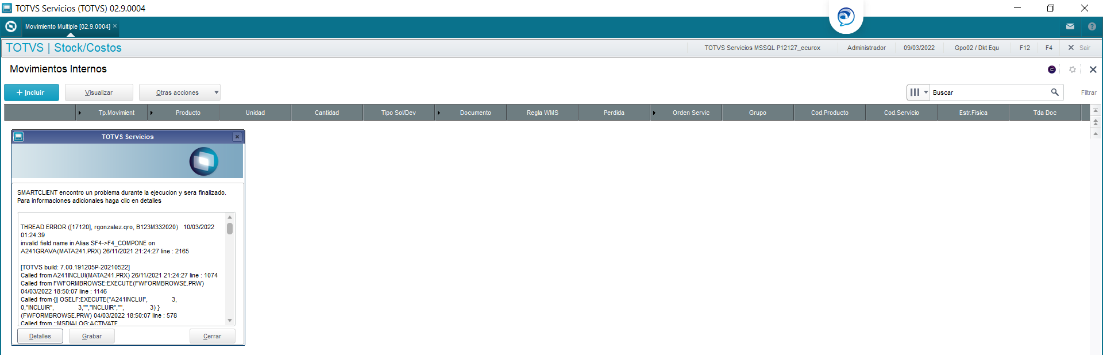Close the Movimiento Multiple tab
The width and height of the screenshot is (1103, 355).
click(x=115, y=26)
